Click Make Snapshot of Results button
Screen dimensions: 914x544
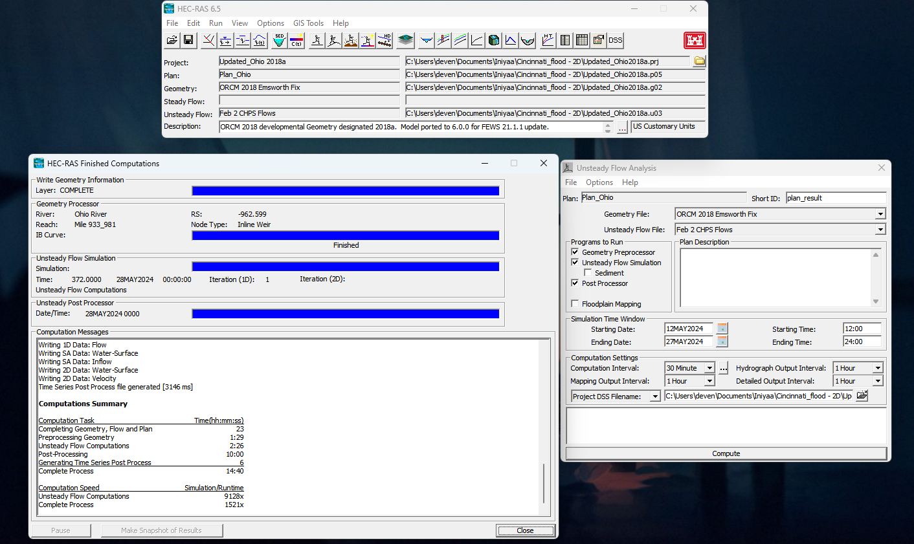pyautogui.click(x=161, y=530)
